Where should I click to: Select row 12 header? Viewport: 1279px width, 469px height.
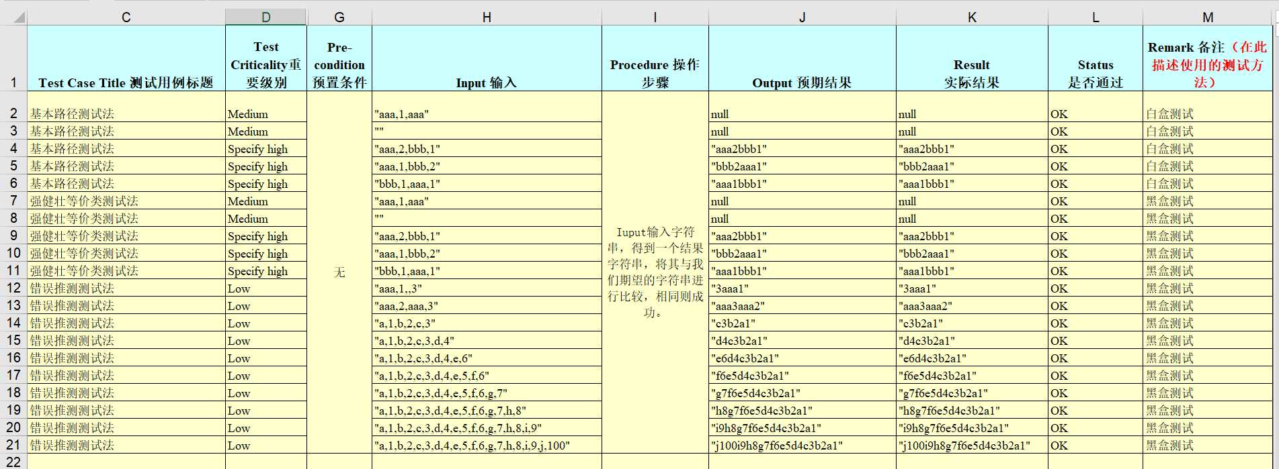click(13, 288)
